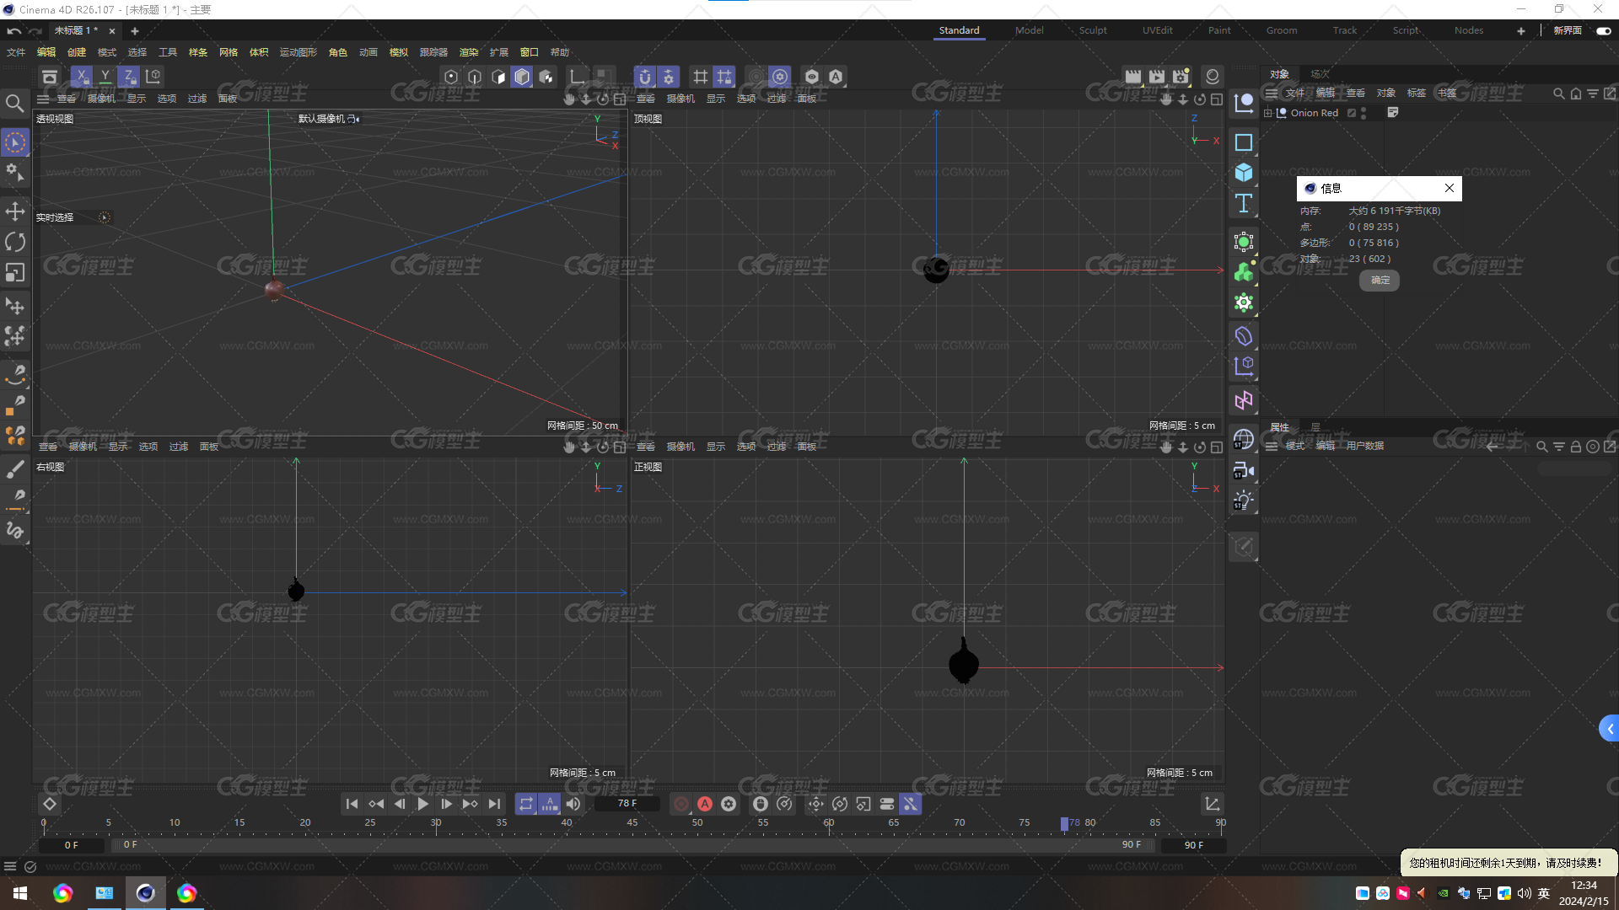Go to start of animation
This screenshot has height=910, width=1619.
click(x=352, y=804)
